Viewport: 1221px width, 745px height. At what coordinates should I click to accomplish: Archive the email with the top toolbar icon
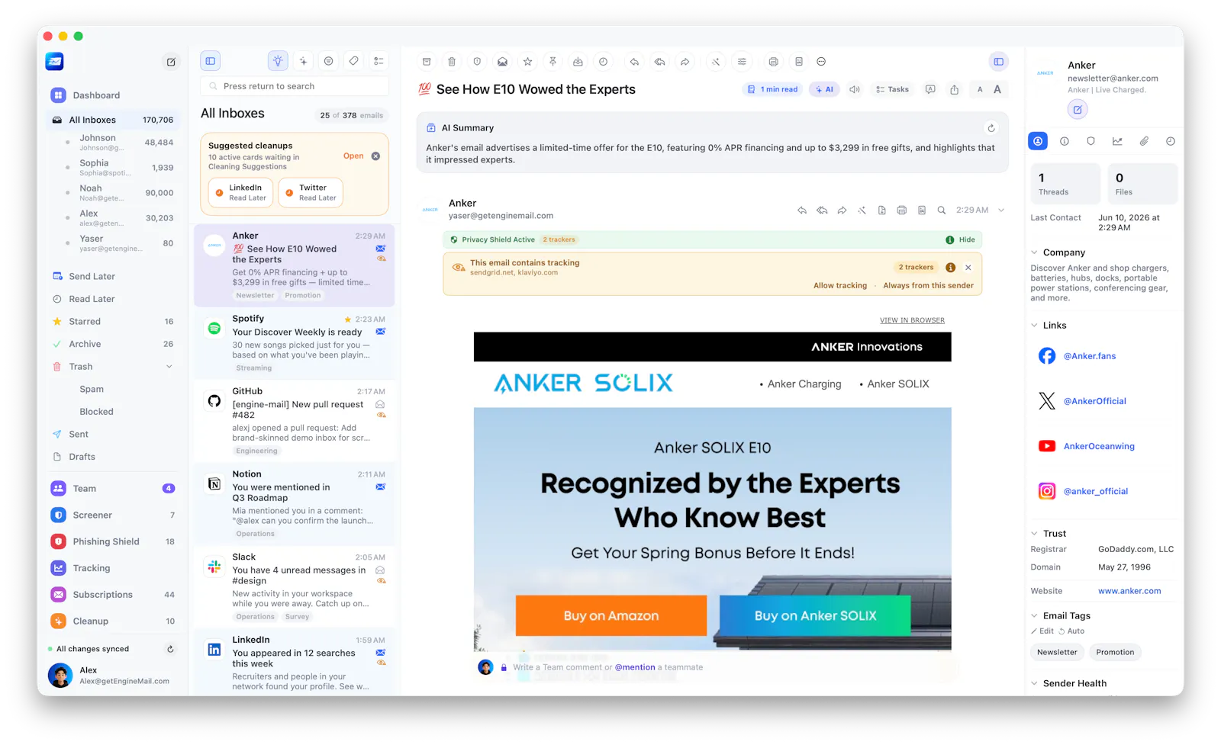click(x=427, y=62)
